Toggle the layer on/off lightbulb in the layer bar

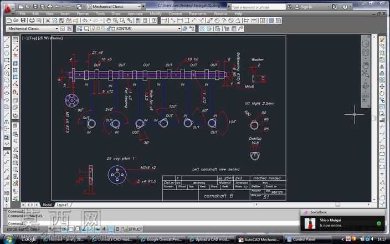(93, 29)
